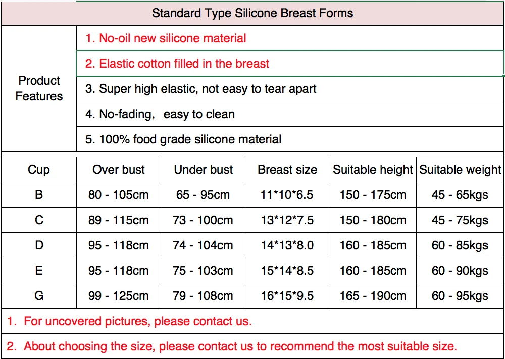Click the "Over bust" column header
The width and height of the screenshot is (505, 359).
pos(119,170)
